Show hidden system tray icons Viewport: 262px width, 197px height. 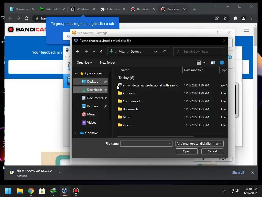point(225,191)
